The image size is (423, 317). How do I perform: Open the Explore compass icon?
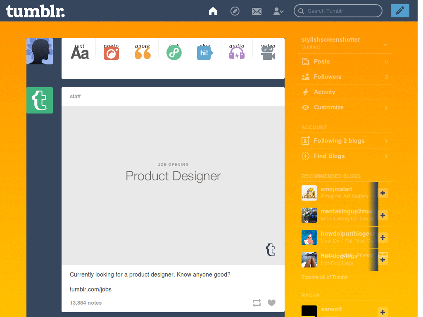pos(235,11)
